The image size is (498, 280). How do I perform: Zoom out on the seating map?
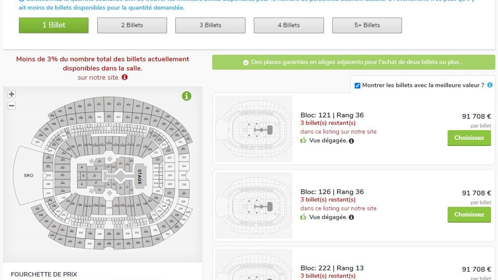tap(12, 106)
